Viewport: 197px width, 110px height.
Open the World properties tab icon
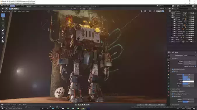point(168,71)
